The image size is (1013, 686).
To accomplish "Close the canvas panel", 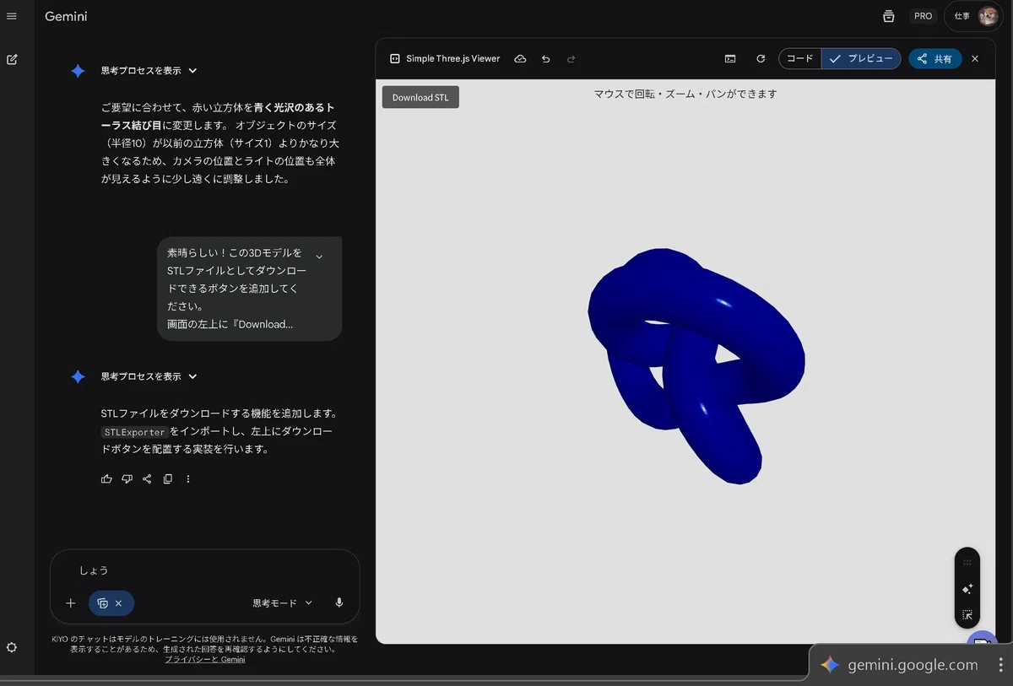I will point(975,59).
